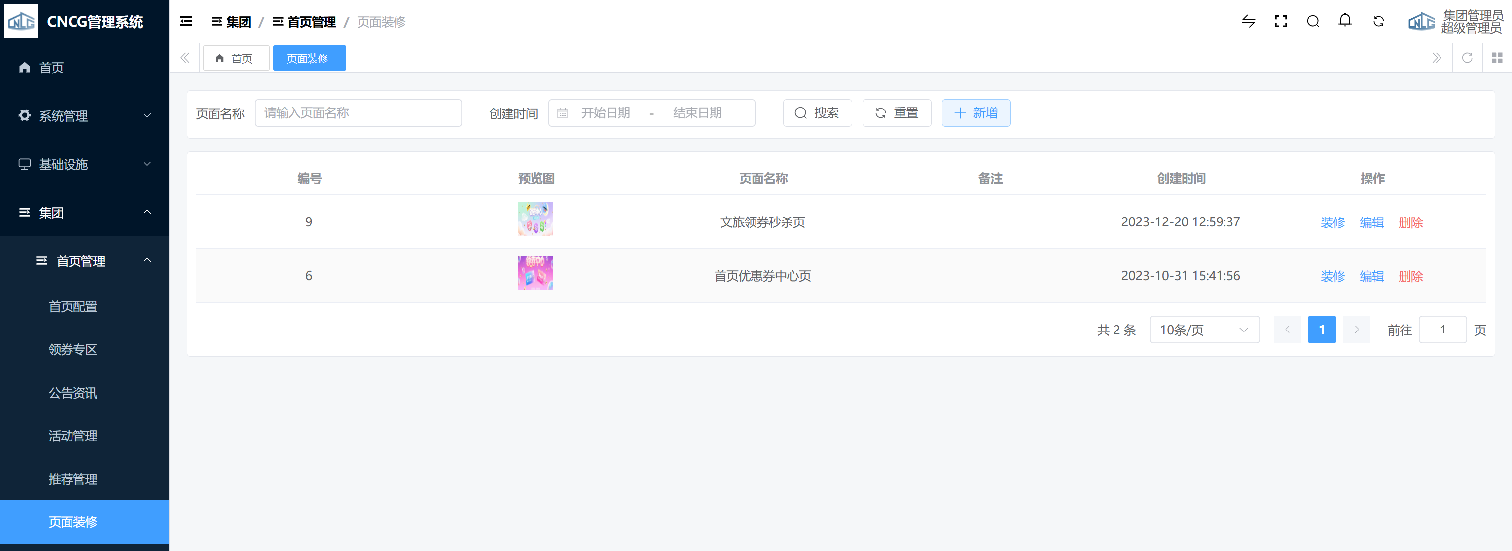Open the header search magnifier icon
Image resolution: width=1512 pixels, height=551 pixels.
click(x=1312, y=22)
